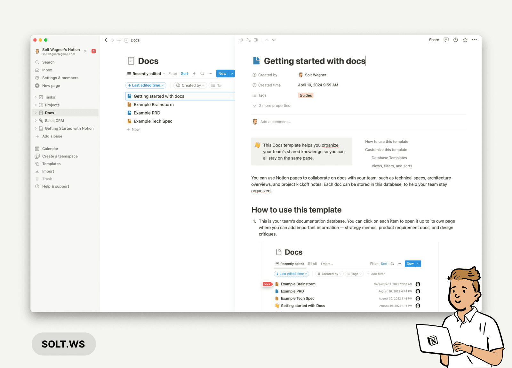Open the Last edited time sort pill

[146, 85]
